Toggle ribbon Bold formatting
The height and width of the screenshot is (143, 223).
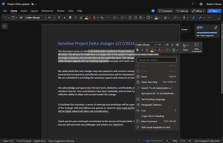pos(70,17)
